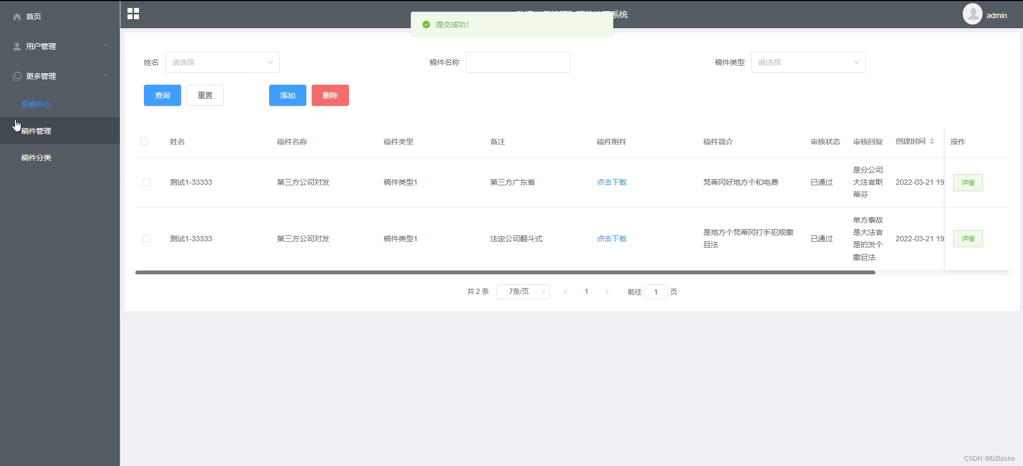Open the 稿件类型 select dropdown
Image resolution: width=1023 pixels, height=466 pixels.
pyautogui.click(x=808, y=62)
